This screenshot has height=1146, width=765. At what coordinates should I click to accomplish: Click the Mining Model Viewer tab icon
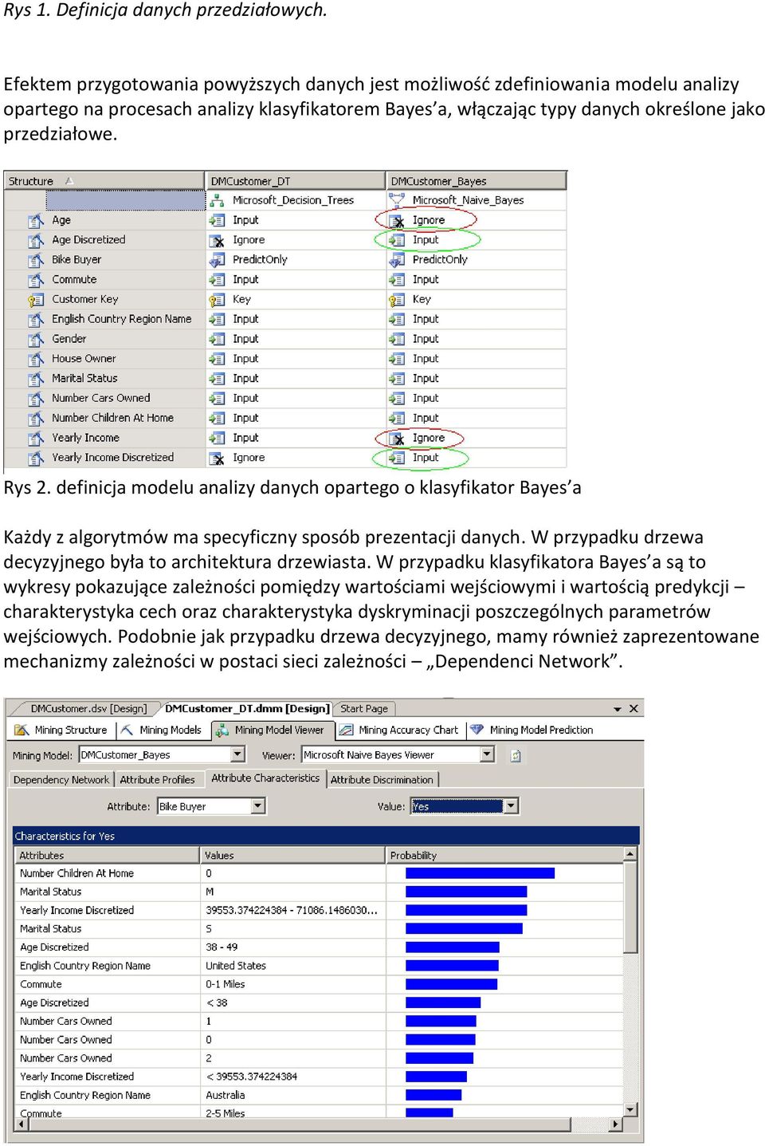pyautogui.click(x=222, y=730)
